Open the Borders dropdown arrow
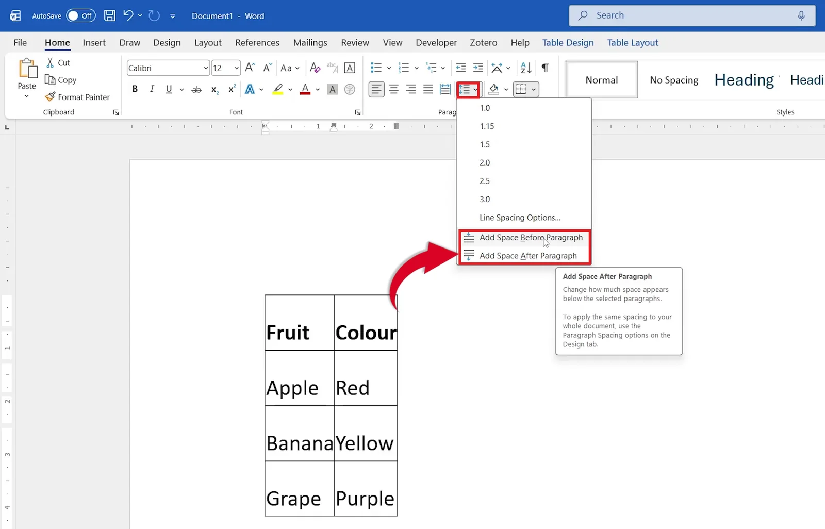This screenshot has width=825, height=529. coord(534,90)
